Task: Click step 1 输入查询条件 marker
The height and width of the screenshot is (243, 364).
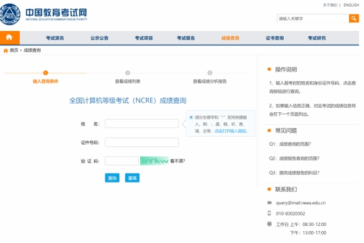Action: (x=45, y=73)
